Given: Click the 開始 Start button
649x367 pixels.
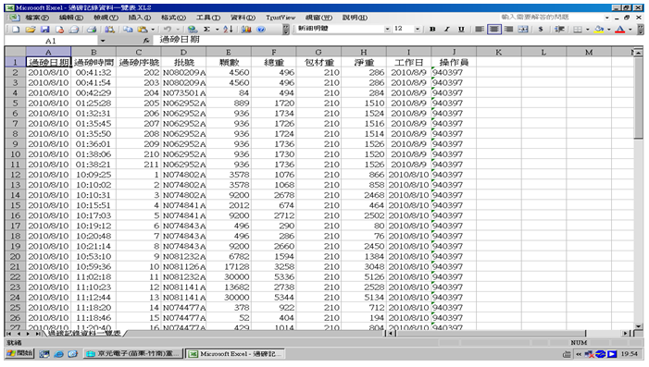Looking at the screenshot, I should (19, 354).
